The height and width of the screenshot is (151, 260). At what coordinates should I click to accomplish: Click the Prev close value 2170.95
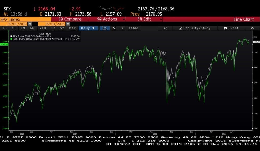[x=154, y=14]
